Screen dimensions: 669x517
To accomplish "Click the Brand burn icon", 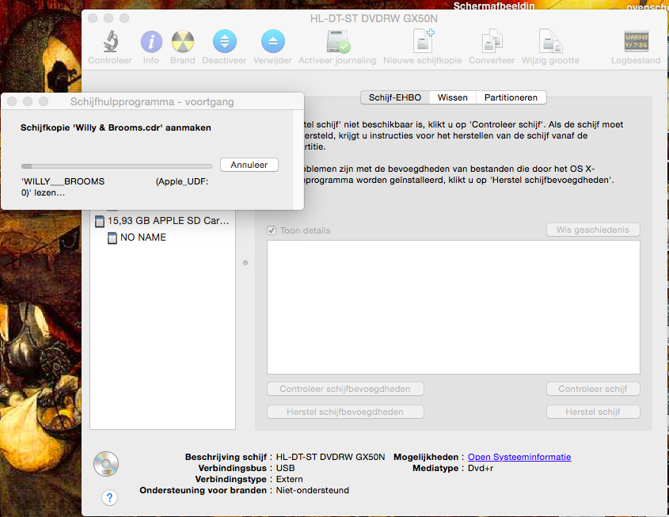I will (x=183, y=41).
